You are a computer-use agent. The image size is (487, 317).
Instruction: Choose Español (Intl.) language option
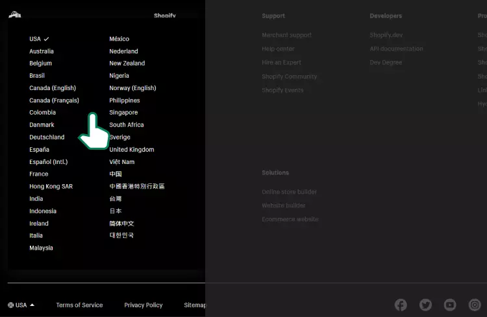point(48,162)
